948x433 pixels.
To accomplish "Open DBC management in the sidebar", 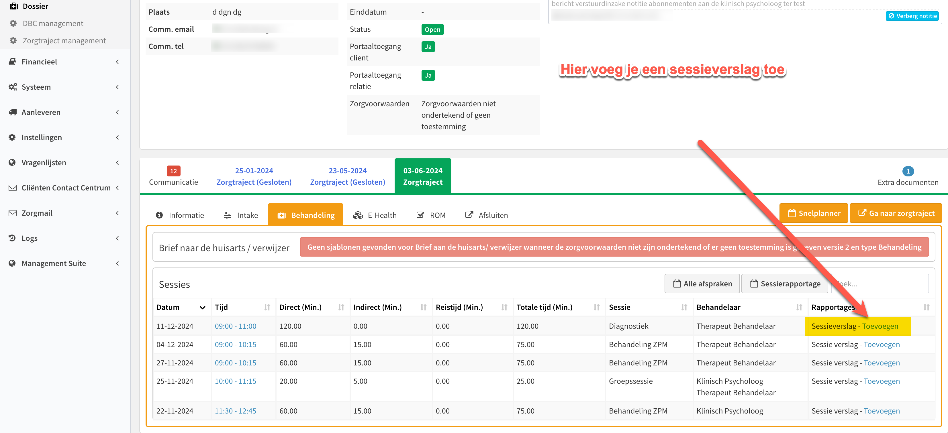I will 53,23.
